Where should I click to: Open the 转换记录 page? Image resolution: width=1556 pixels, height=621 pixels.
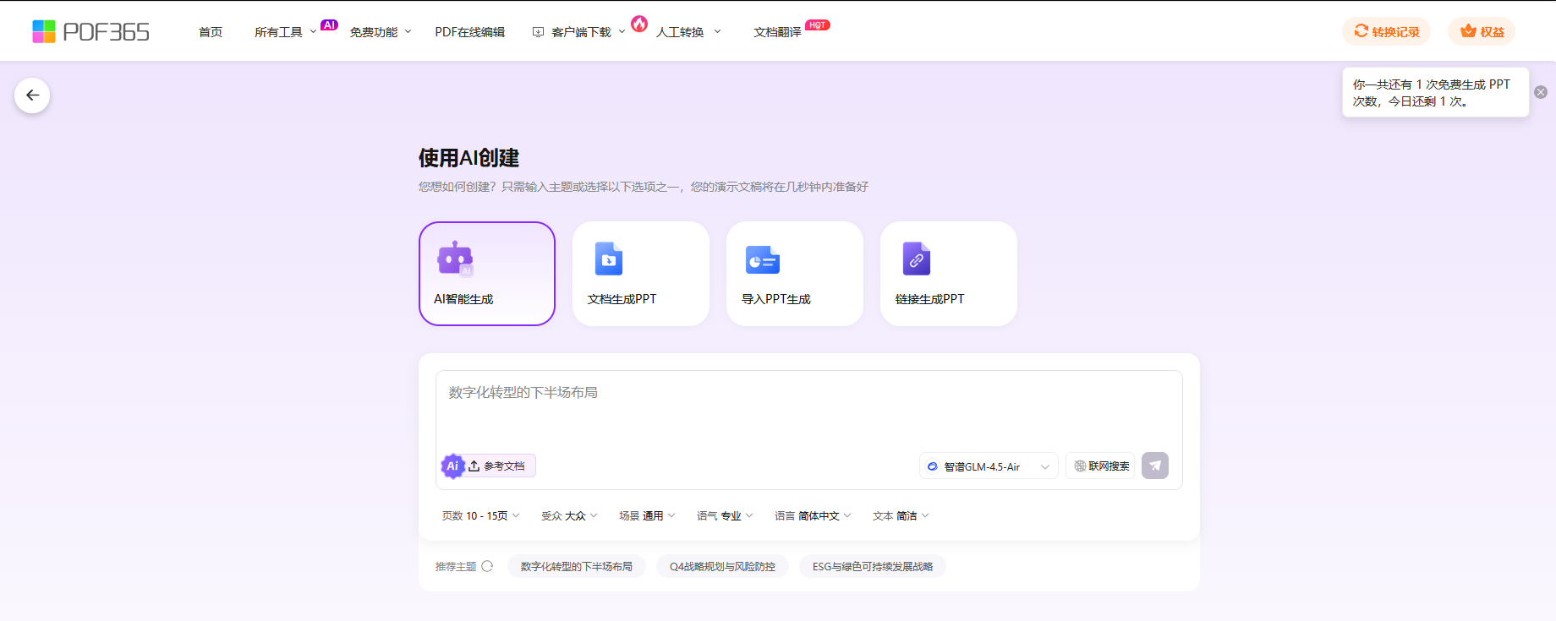click(1387, 31)
